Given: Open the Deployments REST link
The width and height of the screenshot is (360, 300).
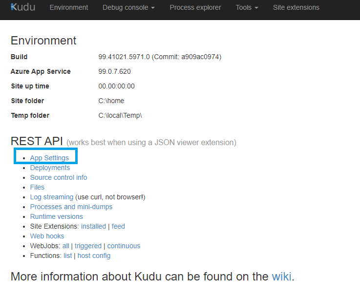Looking at the screenshot, I should click(x=50, y=168).
